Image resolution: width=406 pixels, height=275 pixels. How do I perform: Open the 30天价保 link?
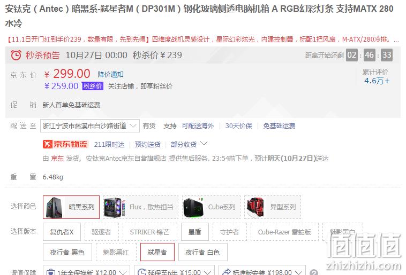coord(238,125)
